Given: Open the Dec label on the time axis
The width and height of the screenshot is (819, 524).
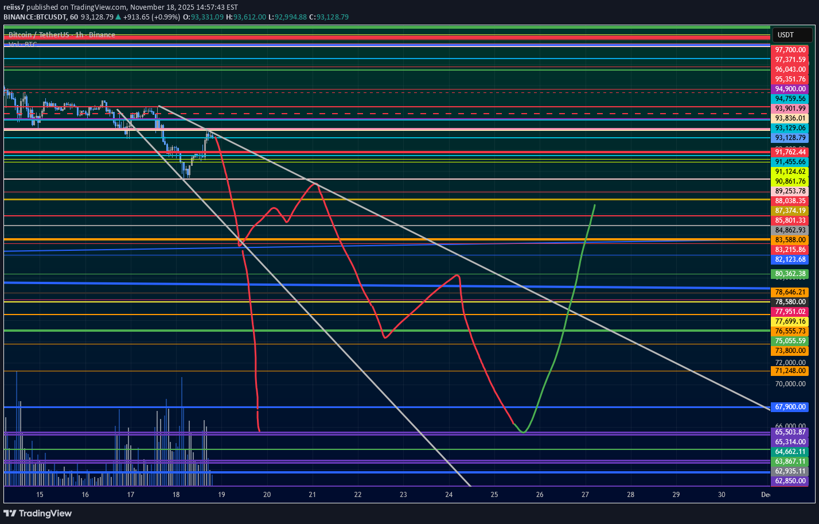Looking at the screenshot, I should click(765, 494).
